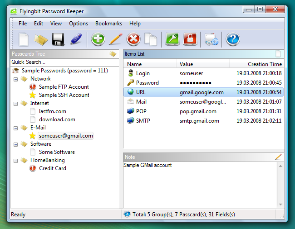Sort by the Name column header
The image size is (295, 229).
point(150,64)
